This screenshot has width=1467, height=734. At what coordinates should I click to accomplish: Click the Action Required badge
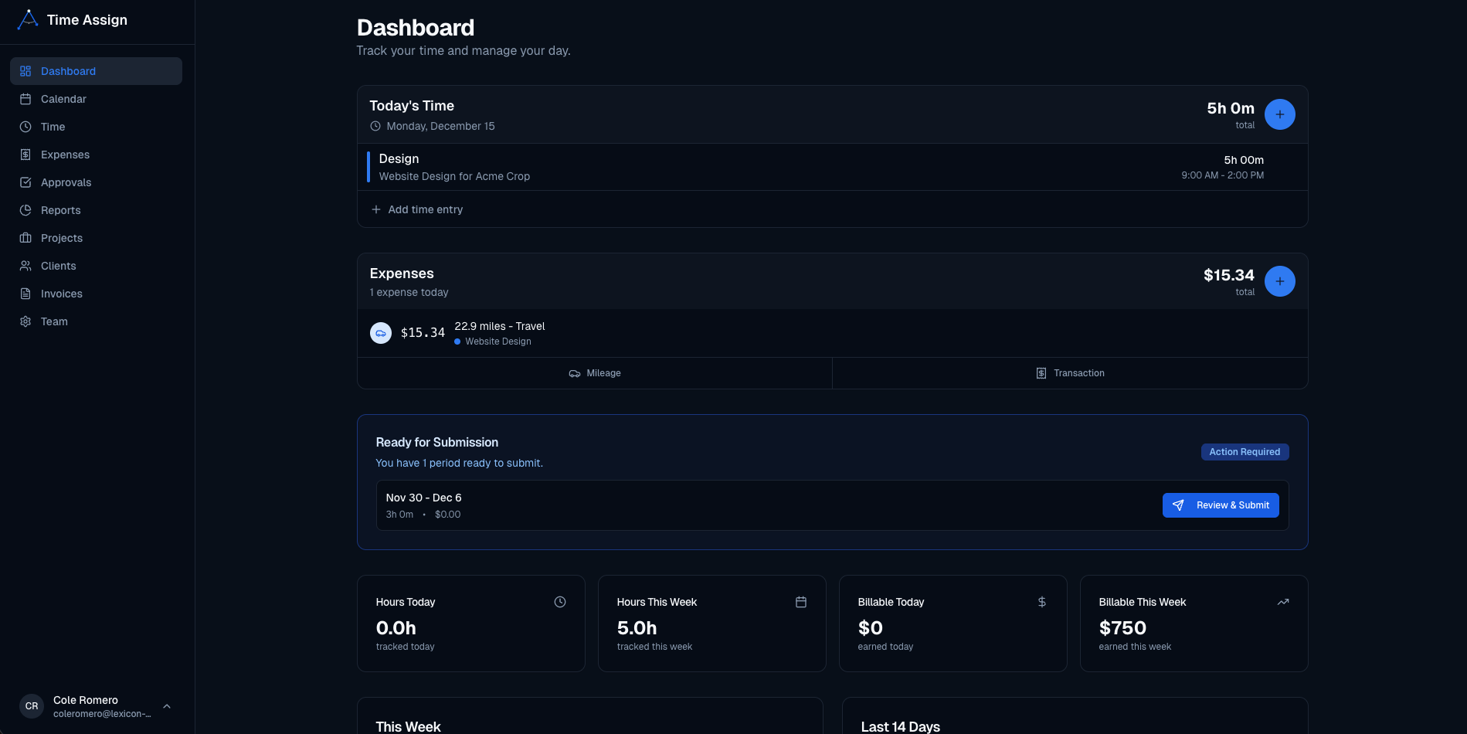tap(1244, 452)
